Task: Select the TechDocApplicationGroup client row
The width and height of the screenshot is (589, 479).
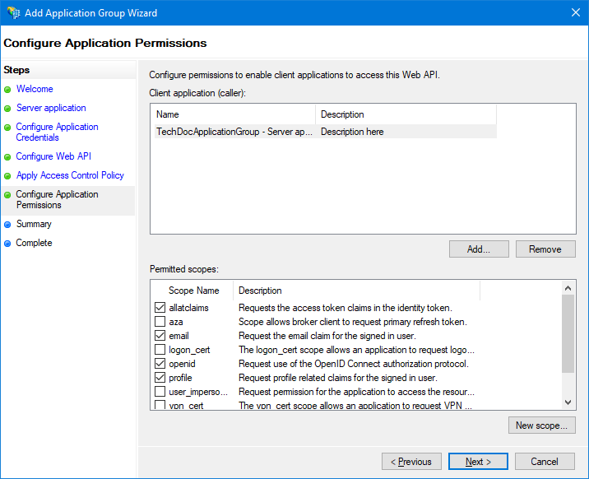Action: [x=325, y=132]
